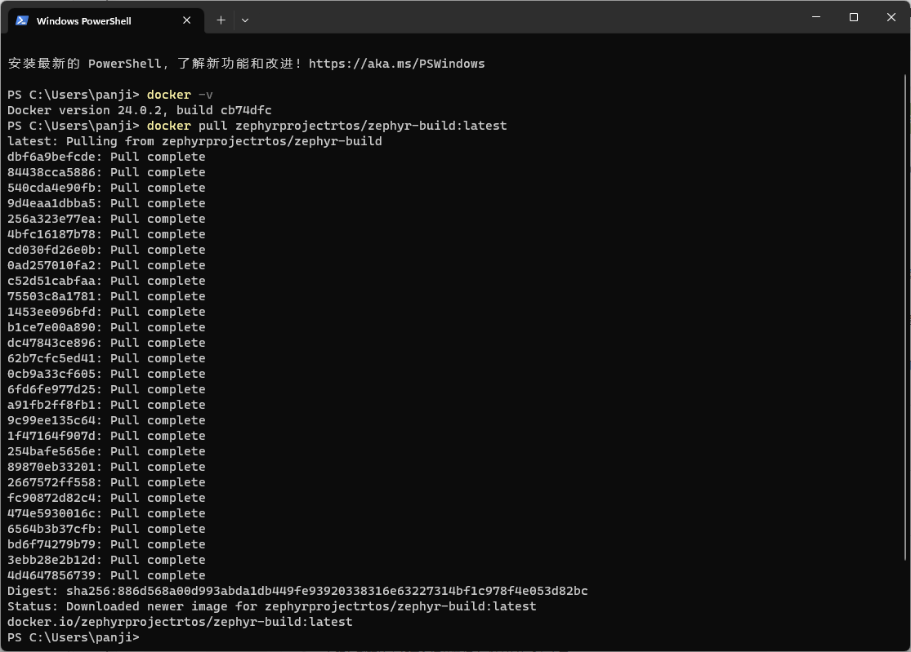The width and height of the screenshot is (911, 652).
Task: Click layer 4d4647856739 Pull complete line
Action: pos(106,576)
